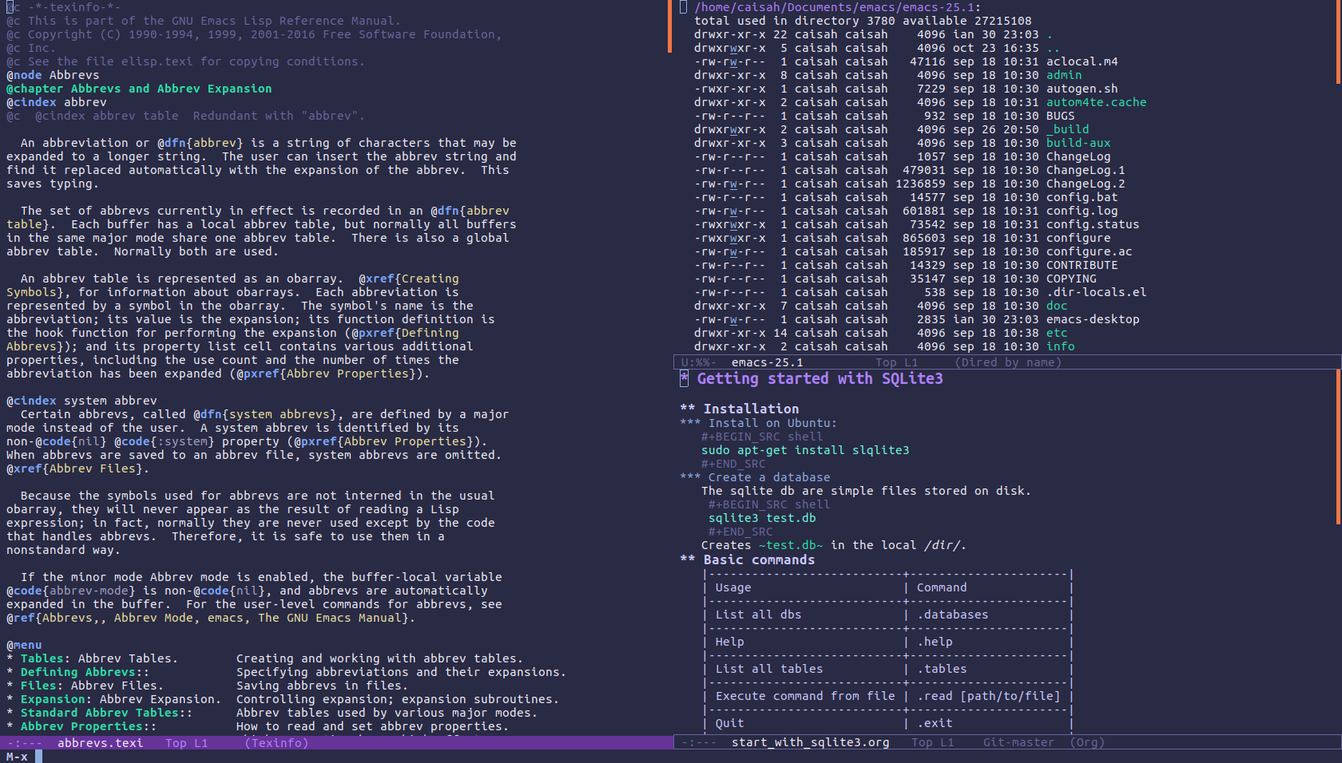This screenshot has height=763, width=1342.
Task: Click the (Texinfo) mode indicator
Action: tap(276, 743)
